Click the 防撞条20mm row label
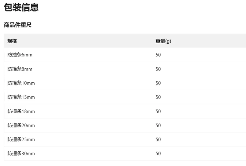 point(21,125)
